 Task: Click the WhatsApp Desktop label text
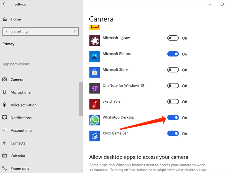pos(118,117)
